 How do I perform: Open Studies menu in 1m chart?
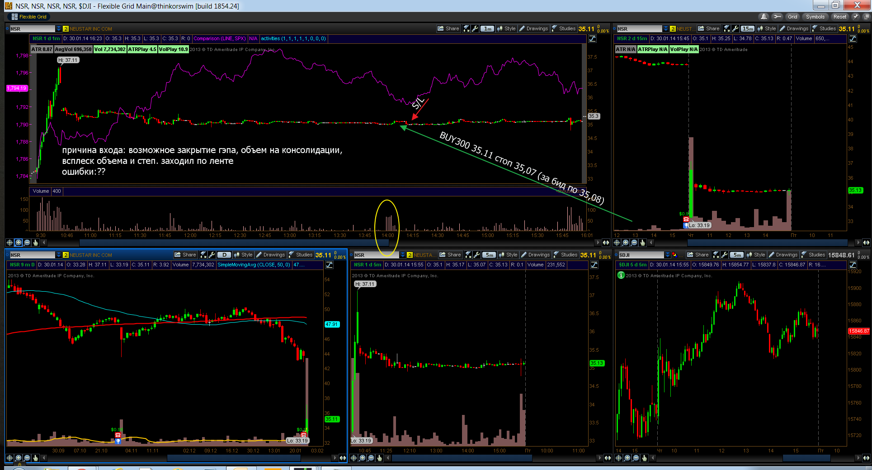pos(563,28)
